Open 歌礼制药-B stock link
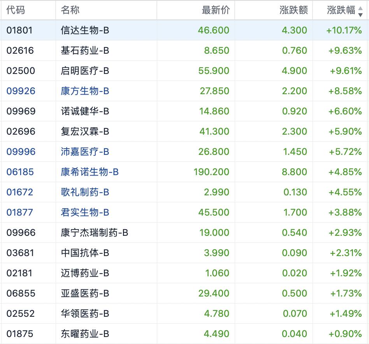 (85, 192)
